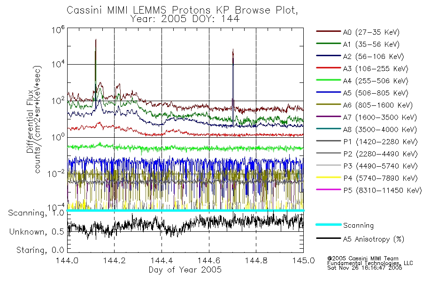Click the cyan Scanning legend line
This screenshot has width=446, height=281.
coord(328,224)
